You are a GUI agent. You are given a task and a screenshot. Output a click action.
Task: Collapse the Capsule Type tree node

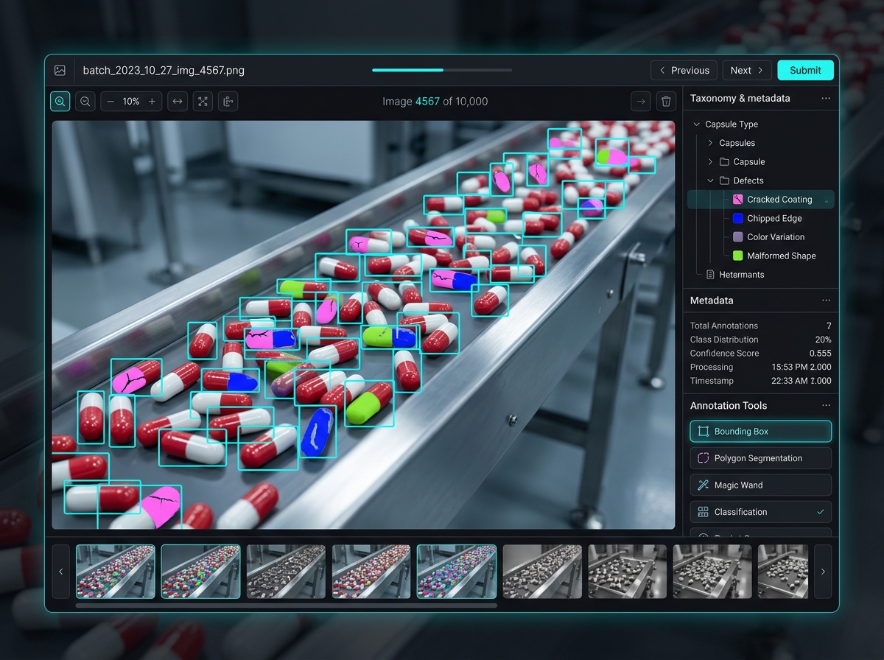click(x=696, y=124)
